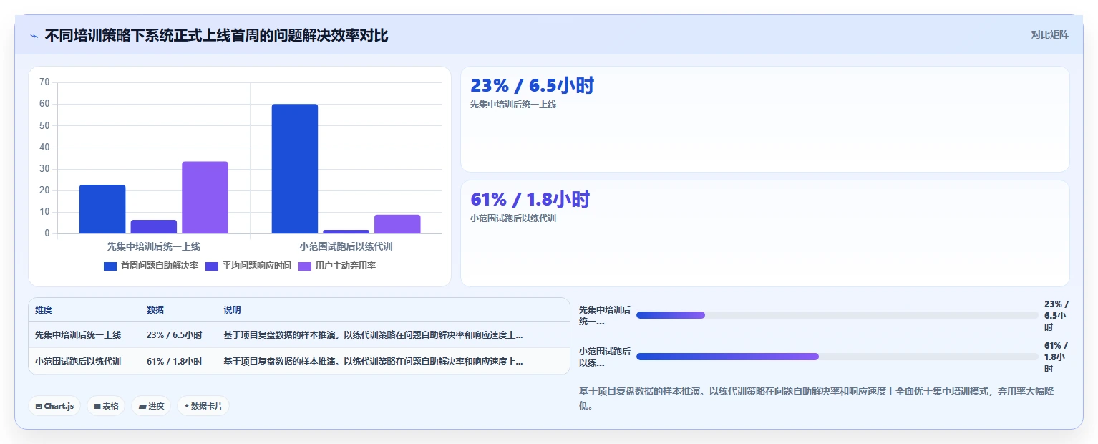
Task: Click the 23% / 6.5小时 data card value
Action: [x=532, y=85]
